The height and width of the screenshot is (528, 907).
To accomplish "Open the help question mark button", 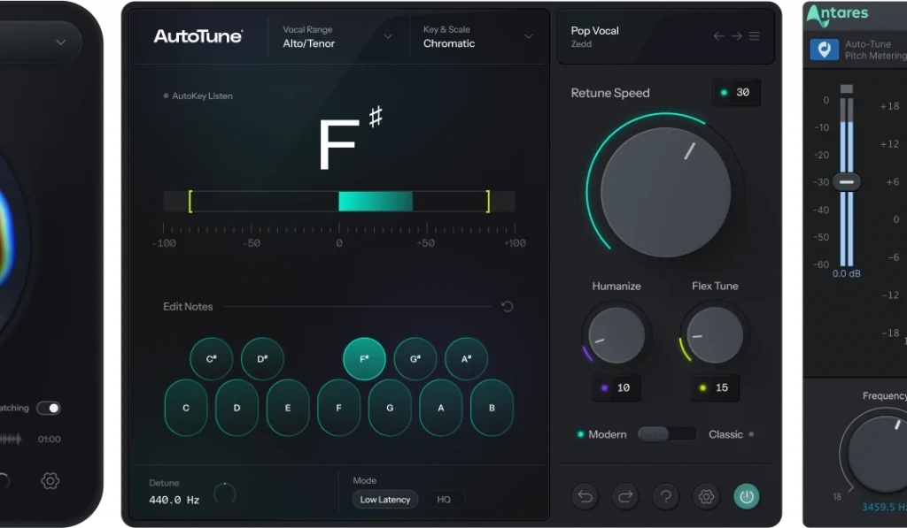I will tap(666, 496).
